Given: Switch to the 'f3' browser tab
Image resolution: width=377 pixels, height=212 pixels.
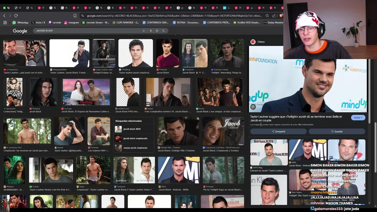Looking at the screenshot, I should (18, 8).
